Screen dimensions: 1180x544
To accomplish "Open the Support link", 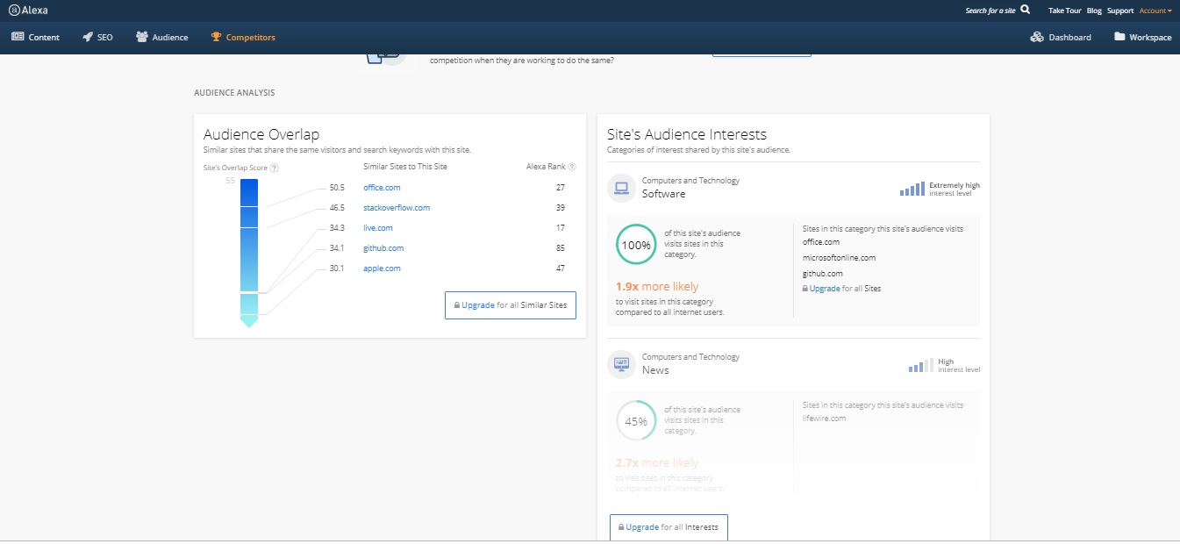I will click(x=1120, y=11).
